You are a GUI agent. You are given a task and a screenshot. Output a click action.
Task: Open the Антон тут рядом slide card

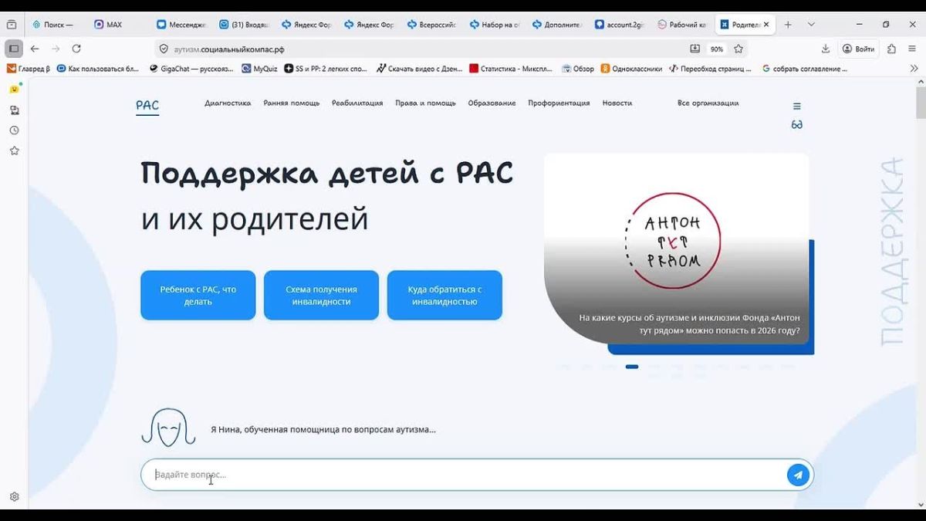click(677, 249)
